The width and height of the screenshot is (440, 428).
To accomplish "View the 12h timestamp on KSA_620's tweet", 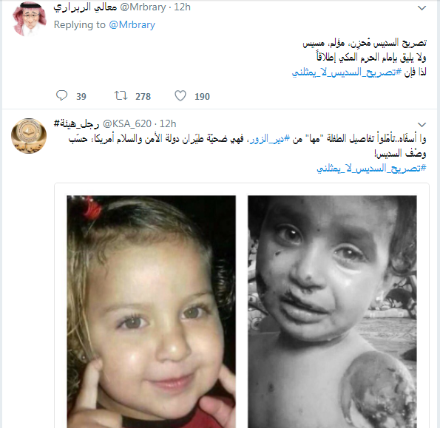I will pos(168,123).
